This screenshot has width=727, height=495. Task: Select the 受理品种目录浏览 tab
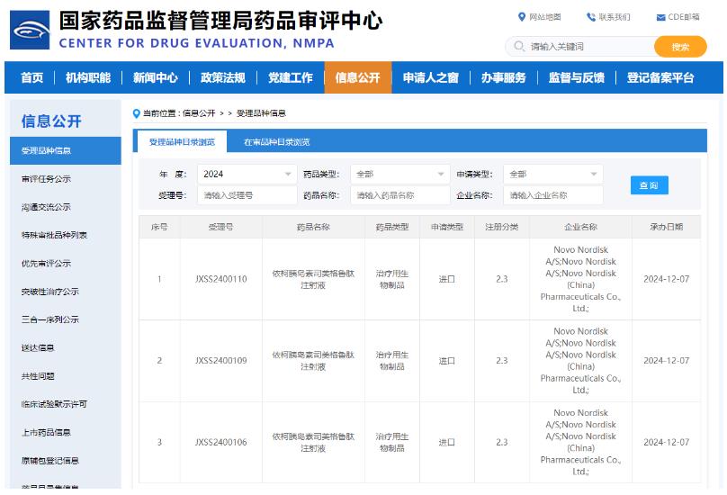pyautogui.click(x=181, y=142)
